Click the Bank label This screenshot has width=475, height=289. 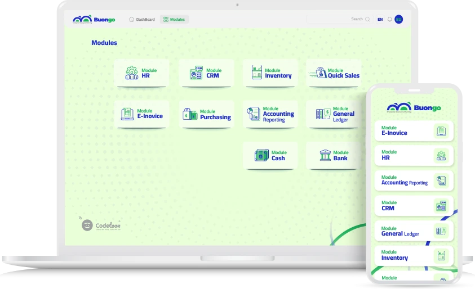[x=340, y=158]
